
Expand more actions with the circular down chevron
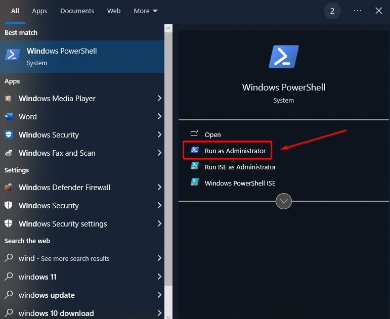(x=284, y=201)
